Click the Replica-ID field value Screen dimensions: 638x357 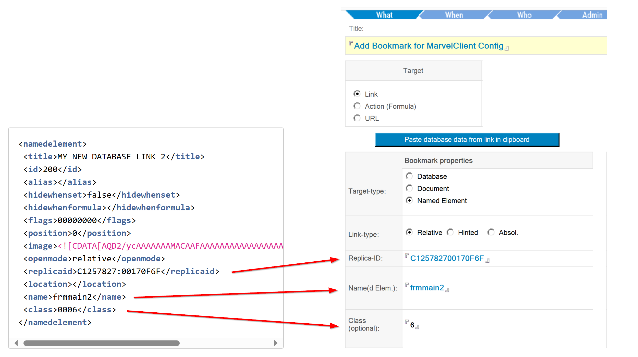(447, 258)
